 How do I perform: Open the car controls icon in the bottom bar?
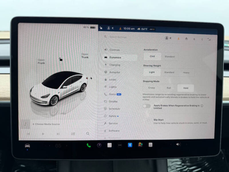point(27,146)
